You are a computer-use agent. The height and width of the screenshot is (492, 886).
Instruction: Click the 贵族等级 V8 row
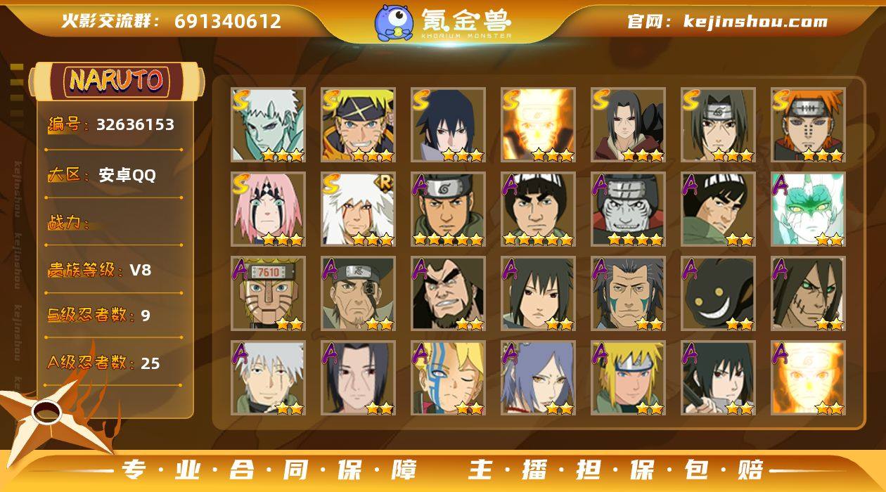99,270
